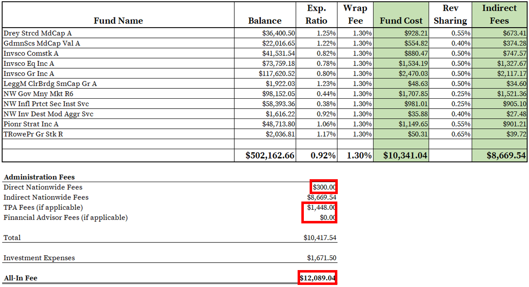Screen dimensions: 529x287
Task: Click the total balance $502,162.66 cell
Action: (x=270, y=155)
